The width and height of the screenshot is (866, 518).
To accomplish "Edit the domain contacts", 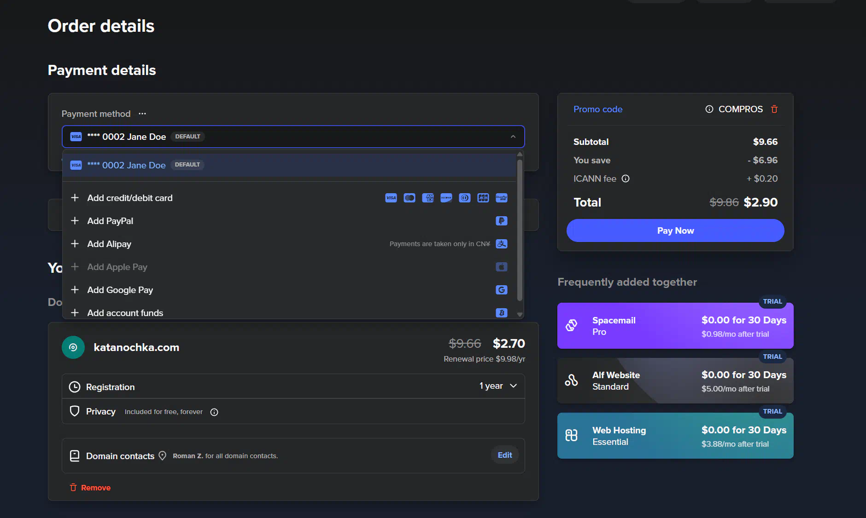I will [504, 455].
